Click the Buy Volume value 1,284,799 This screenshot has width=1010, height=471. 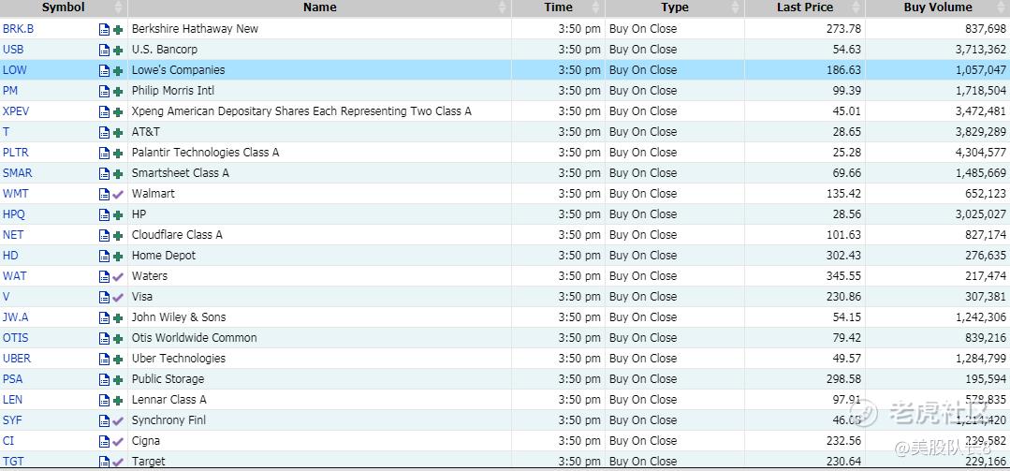click(980, 359)
